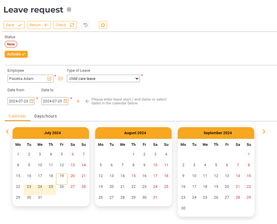Pick August 15 in the calendar
Image resolution: width=277 pixels, height=224 pixels.
click(133, 176)
